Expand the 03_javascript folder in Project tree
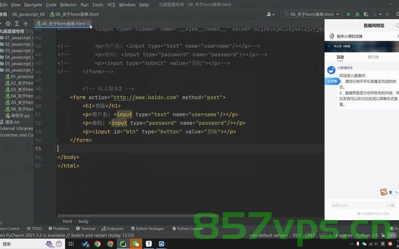This screenshot has height=249, width=399. [x=17, y=51]
